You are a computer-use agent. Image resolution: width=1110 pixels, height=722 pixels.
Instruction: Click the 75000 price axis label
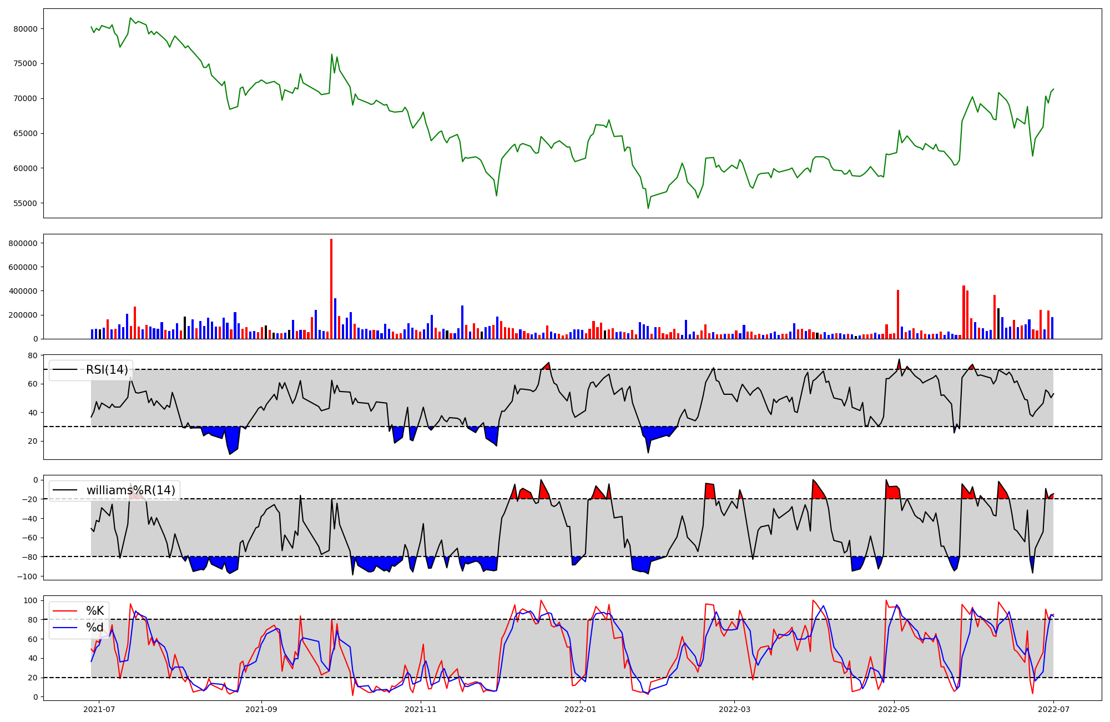[26, 64]
